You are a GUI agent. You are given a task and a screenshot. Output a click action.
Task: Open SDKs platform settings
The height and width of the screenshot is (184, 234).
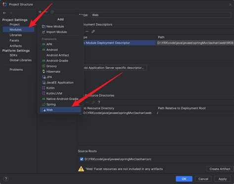[13, 55]
